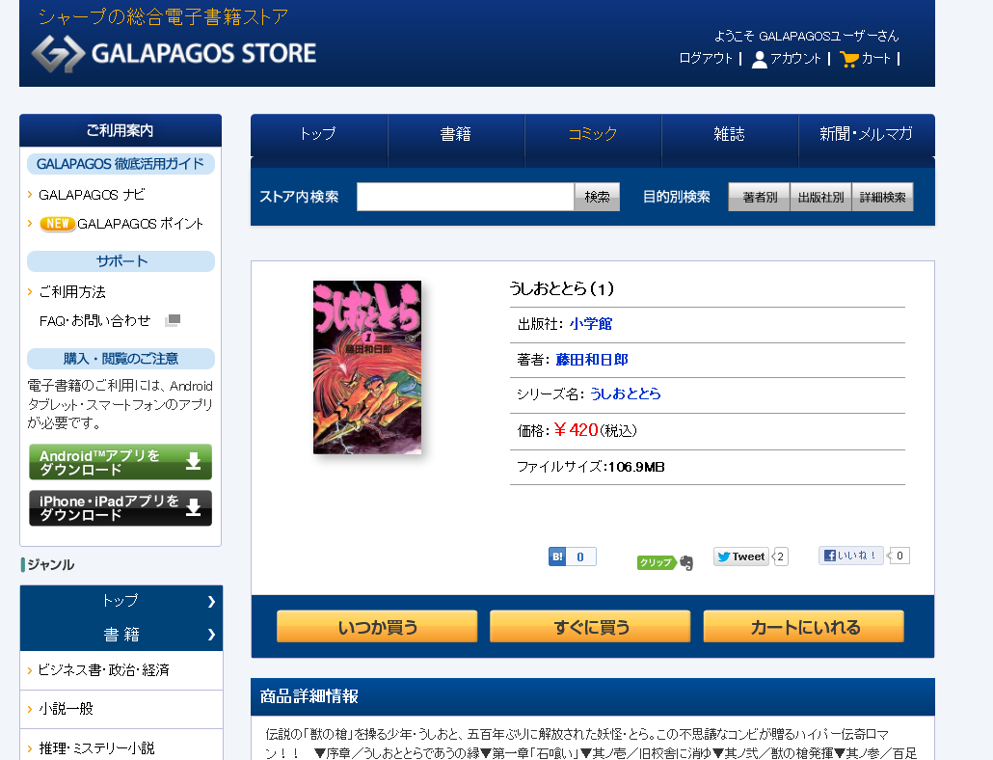
Task: Search by author with 著者別
Action: (760, 197)
